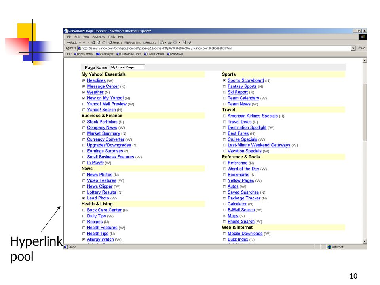The image size is (380, 285).
Task: Check the News Photos checkbox
Action: coord(84,175)
